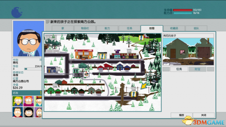Click the location text 南方公园公司
Image resolution: width=226 pixels, height=127 pixels.
coord(21,81)
